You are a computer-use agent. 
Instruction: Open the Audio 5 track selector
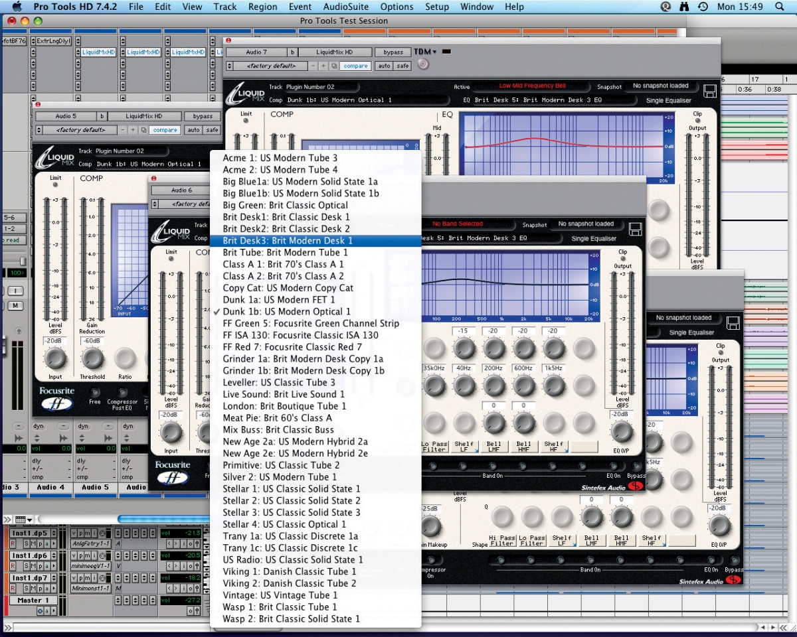pyautogui.click(x=66, y=116)
